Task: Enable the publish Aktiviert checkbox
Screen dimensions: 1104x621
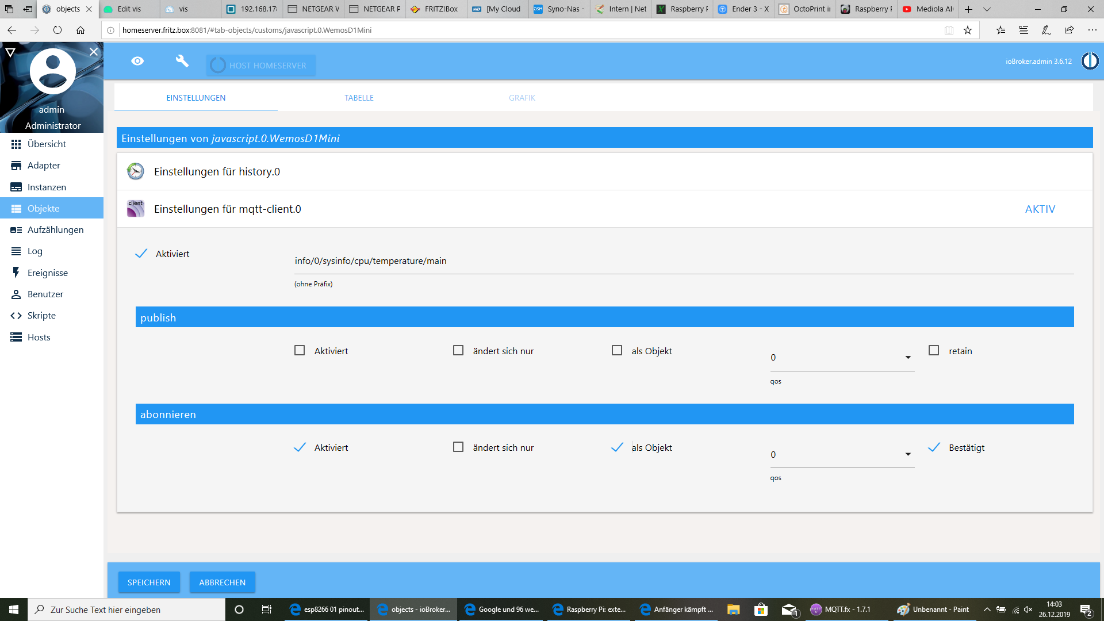Action: [300, 350]
